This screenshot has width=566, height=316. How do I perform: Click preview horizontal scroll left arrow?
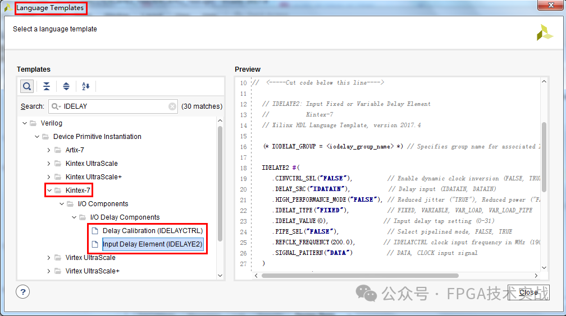256,276
